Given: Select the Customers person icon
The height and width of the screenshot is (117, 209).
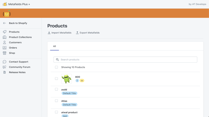Looking at the screenshot, I should 4,42.
